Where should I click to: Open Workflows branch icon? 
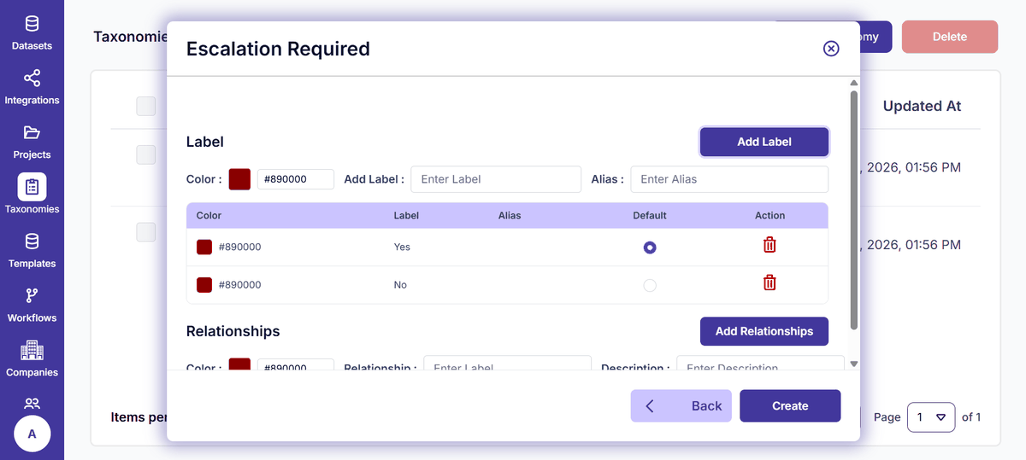click(32, 296)
